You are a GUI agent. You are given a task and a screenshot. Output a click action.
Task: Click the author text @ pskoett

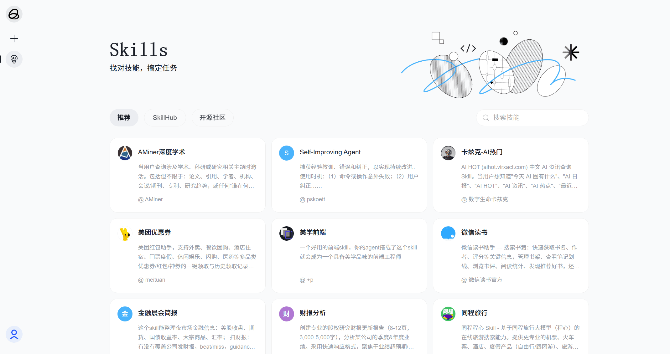313,199
